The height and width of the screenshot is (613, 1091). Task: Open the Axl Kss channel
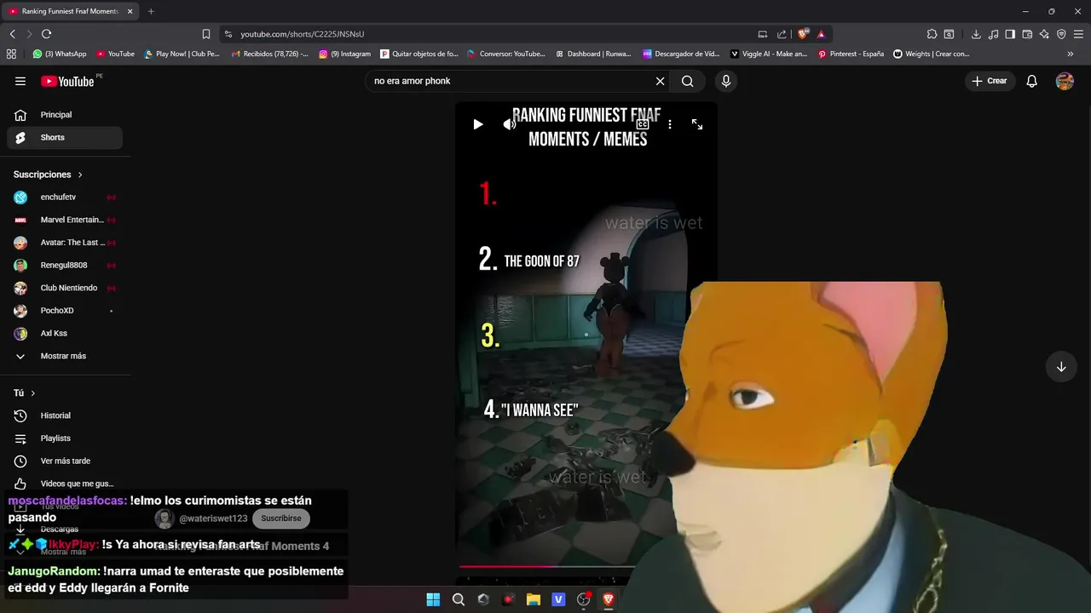coord(65,334)
